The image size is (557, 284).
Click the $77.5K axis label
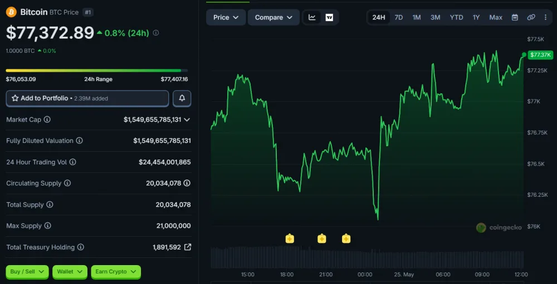click(536, 39)
